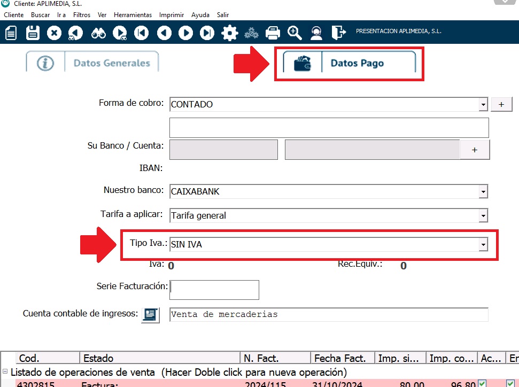Screen dimensions: 519x387
Task: Click the binoculars search icon
Action: pos(98,33)
